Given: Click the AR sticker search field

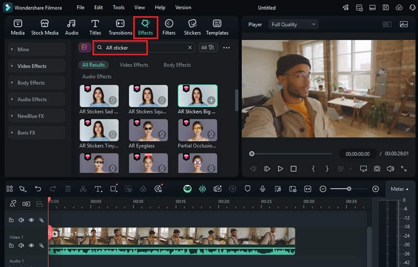Looking at the screenshot, I should (144, 47).
